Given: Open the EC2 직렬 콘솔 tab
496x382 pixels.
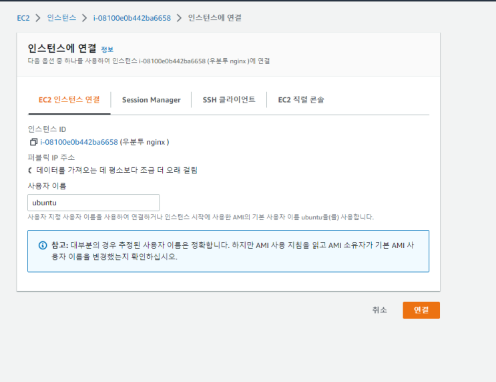Looking at the screenshot, I should tap(301, 100).
